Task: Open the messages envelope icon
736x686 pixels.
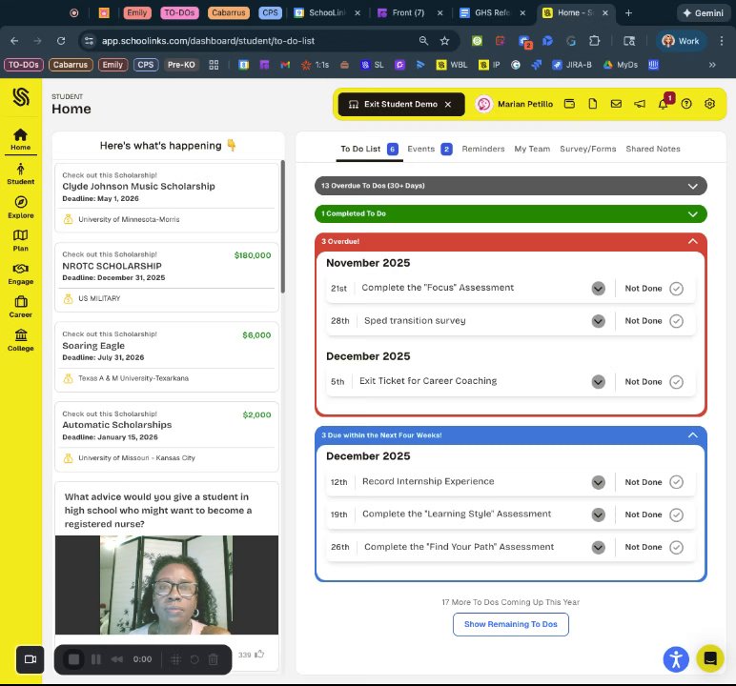Action: click(616, 104)
